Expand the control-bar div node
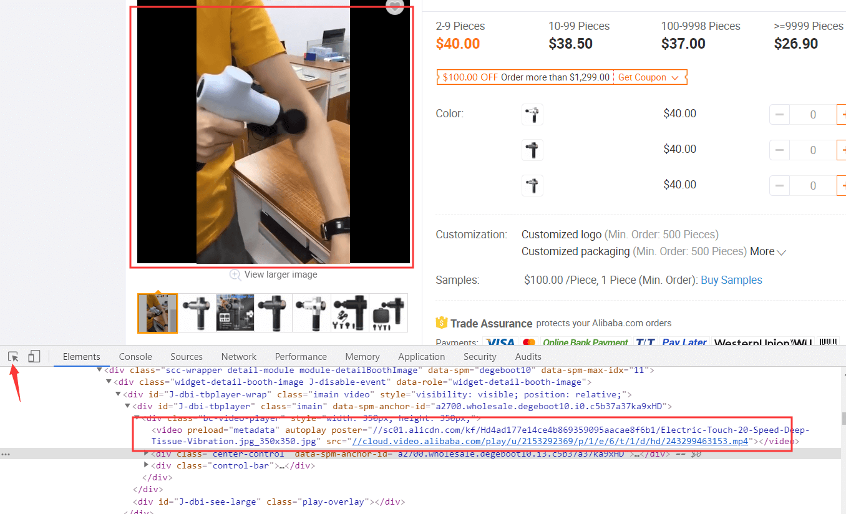Image resolution: width=846 pixels, height=514 pixels. tap(147, 465)
